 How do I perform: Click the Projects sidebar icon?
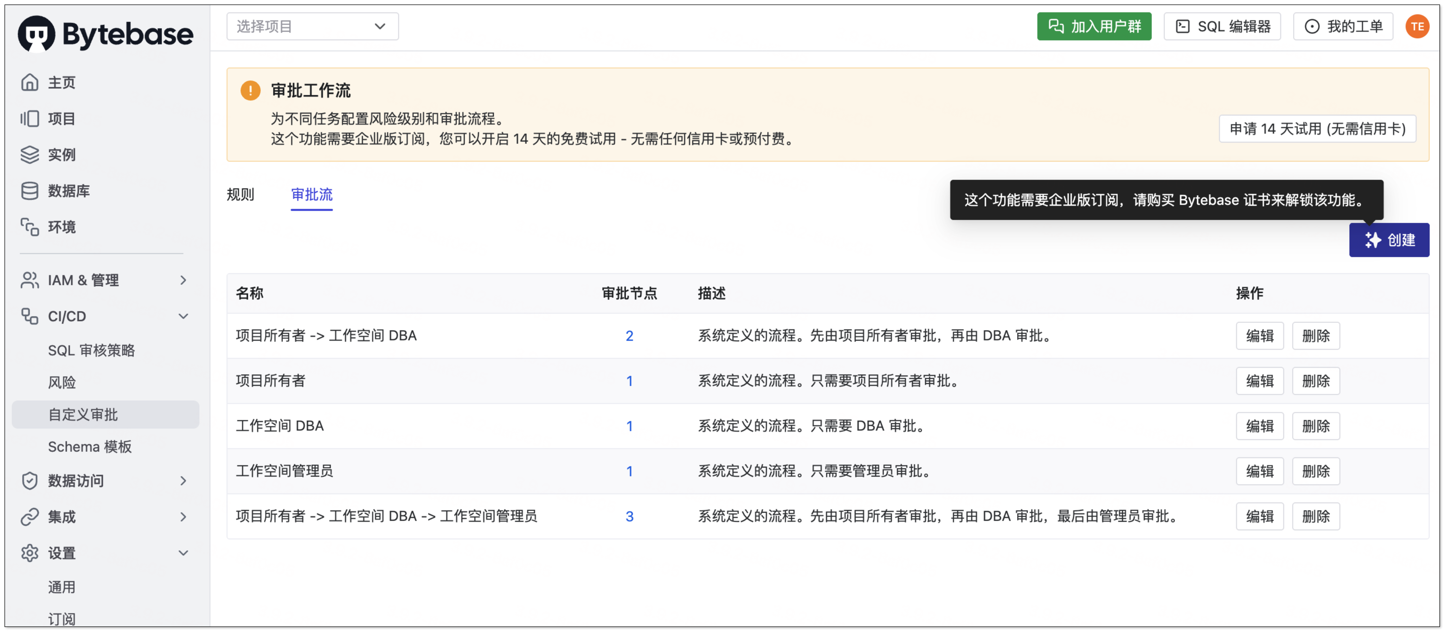(x=30, y=118)
